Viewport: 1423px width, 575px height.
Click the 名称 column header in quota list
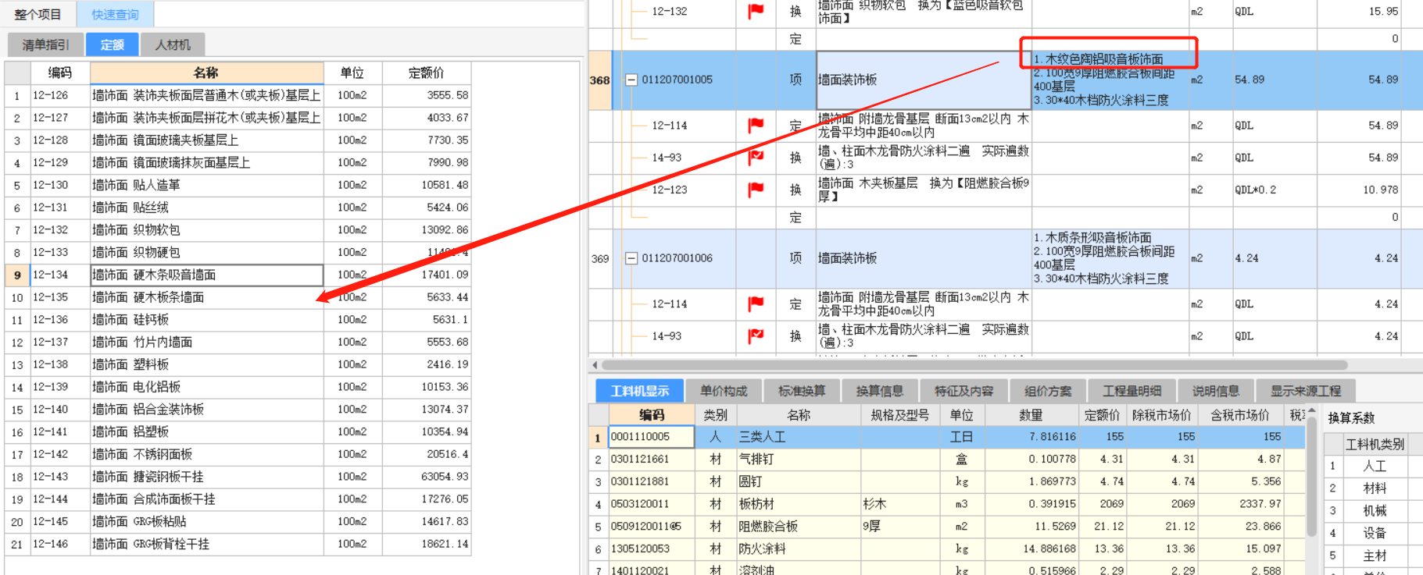click(x=206, y=73)
